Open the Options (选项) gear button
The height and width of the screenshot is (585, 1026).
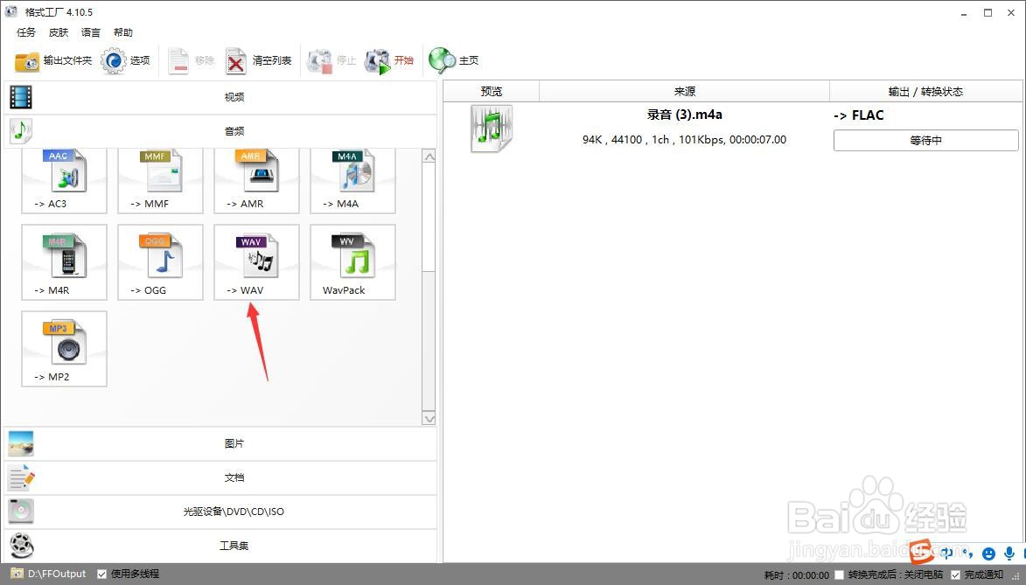pyautogui.click(x=126, y=61)
